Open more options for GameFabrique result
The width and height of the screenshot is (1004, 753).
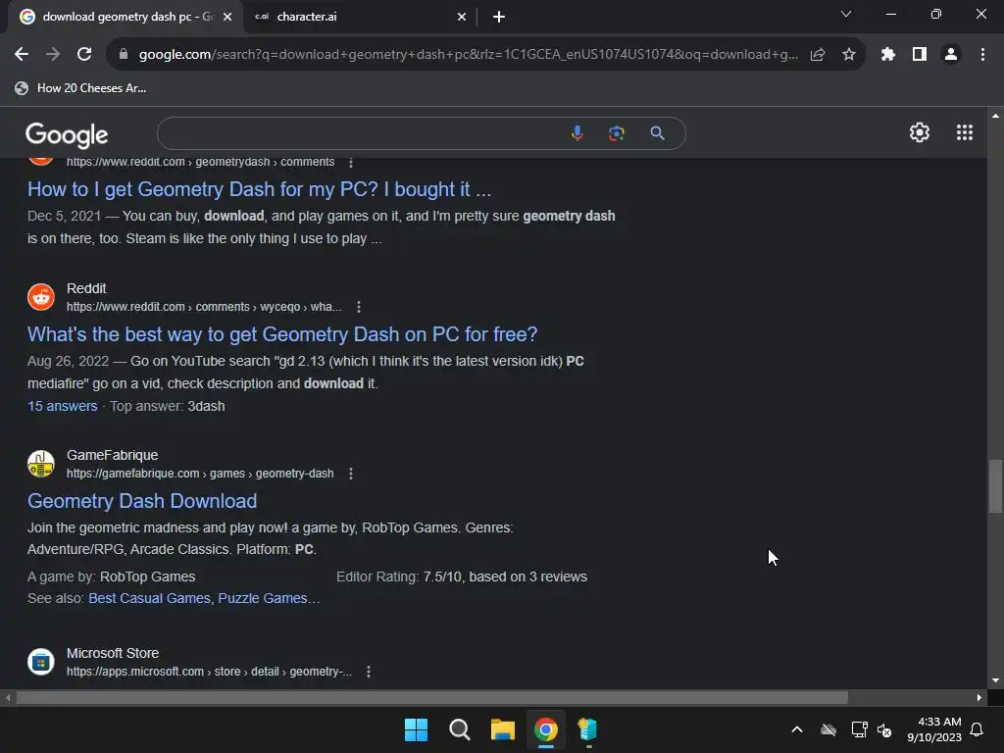tap(350, 474)
